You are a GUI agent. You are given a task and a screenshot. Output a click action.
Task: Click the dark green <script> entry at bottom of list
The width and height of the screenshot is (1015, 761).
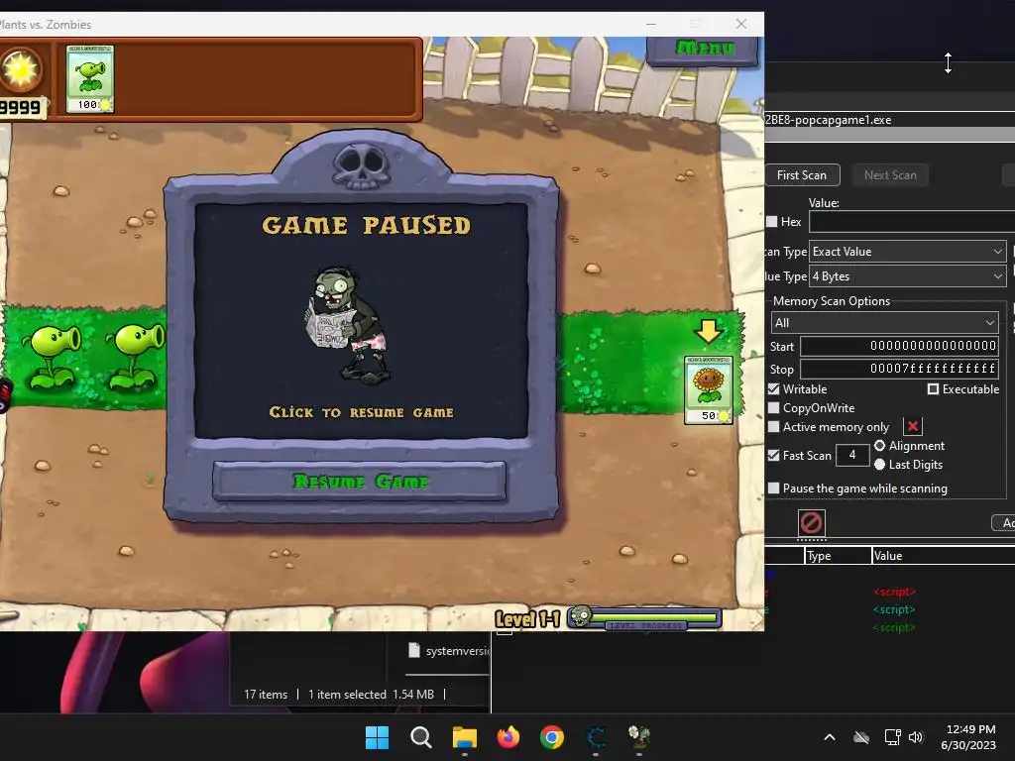(894, 627)
